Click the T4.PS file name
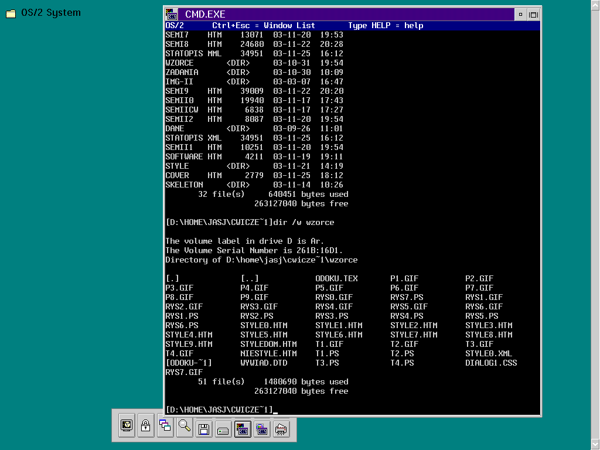This screenshot has height=450, width=600. [402, 363]
